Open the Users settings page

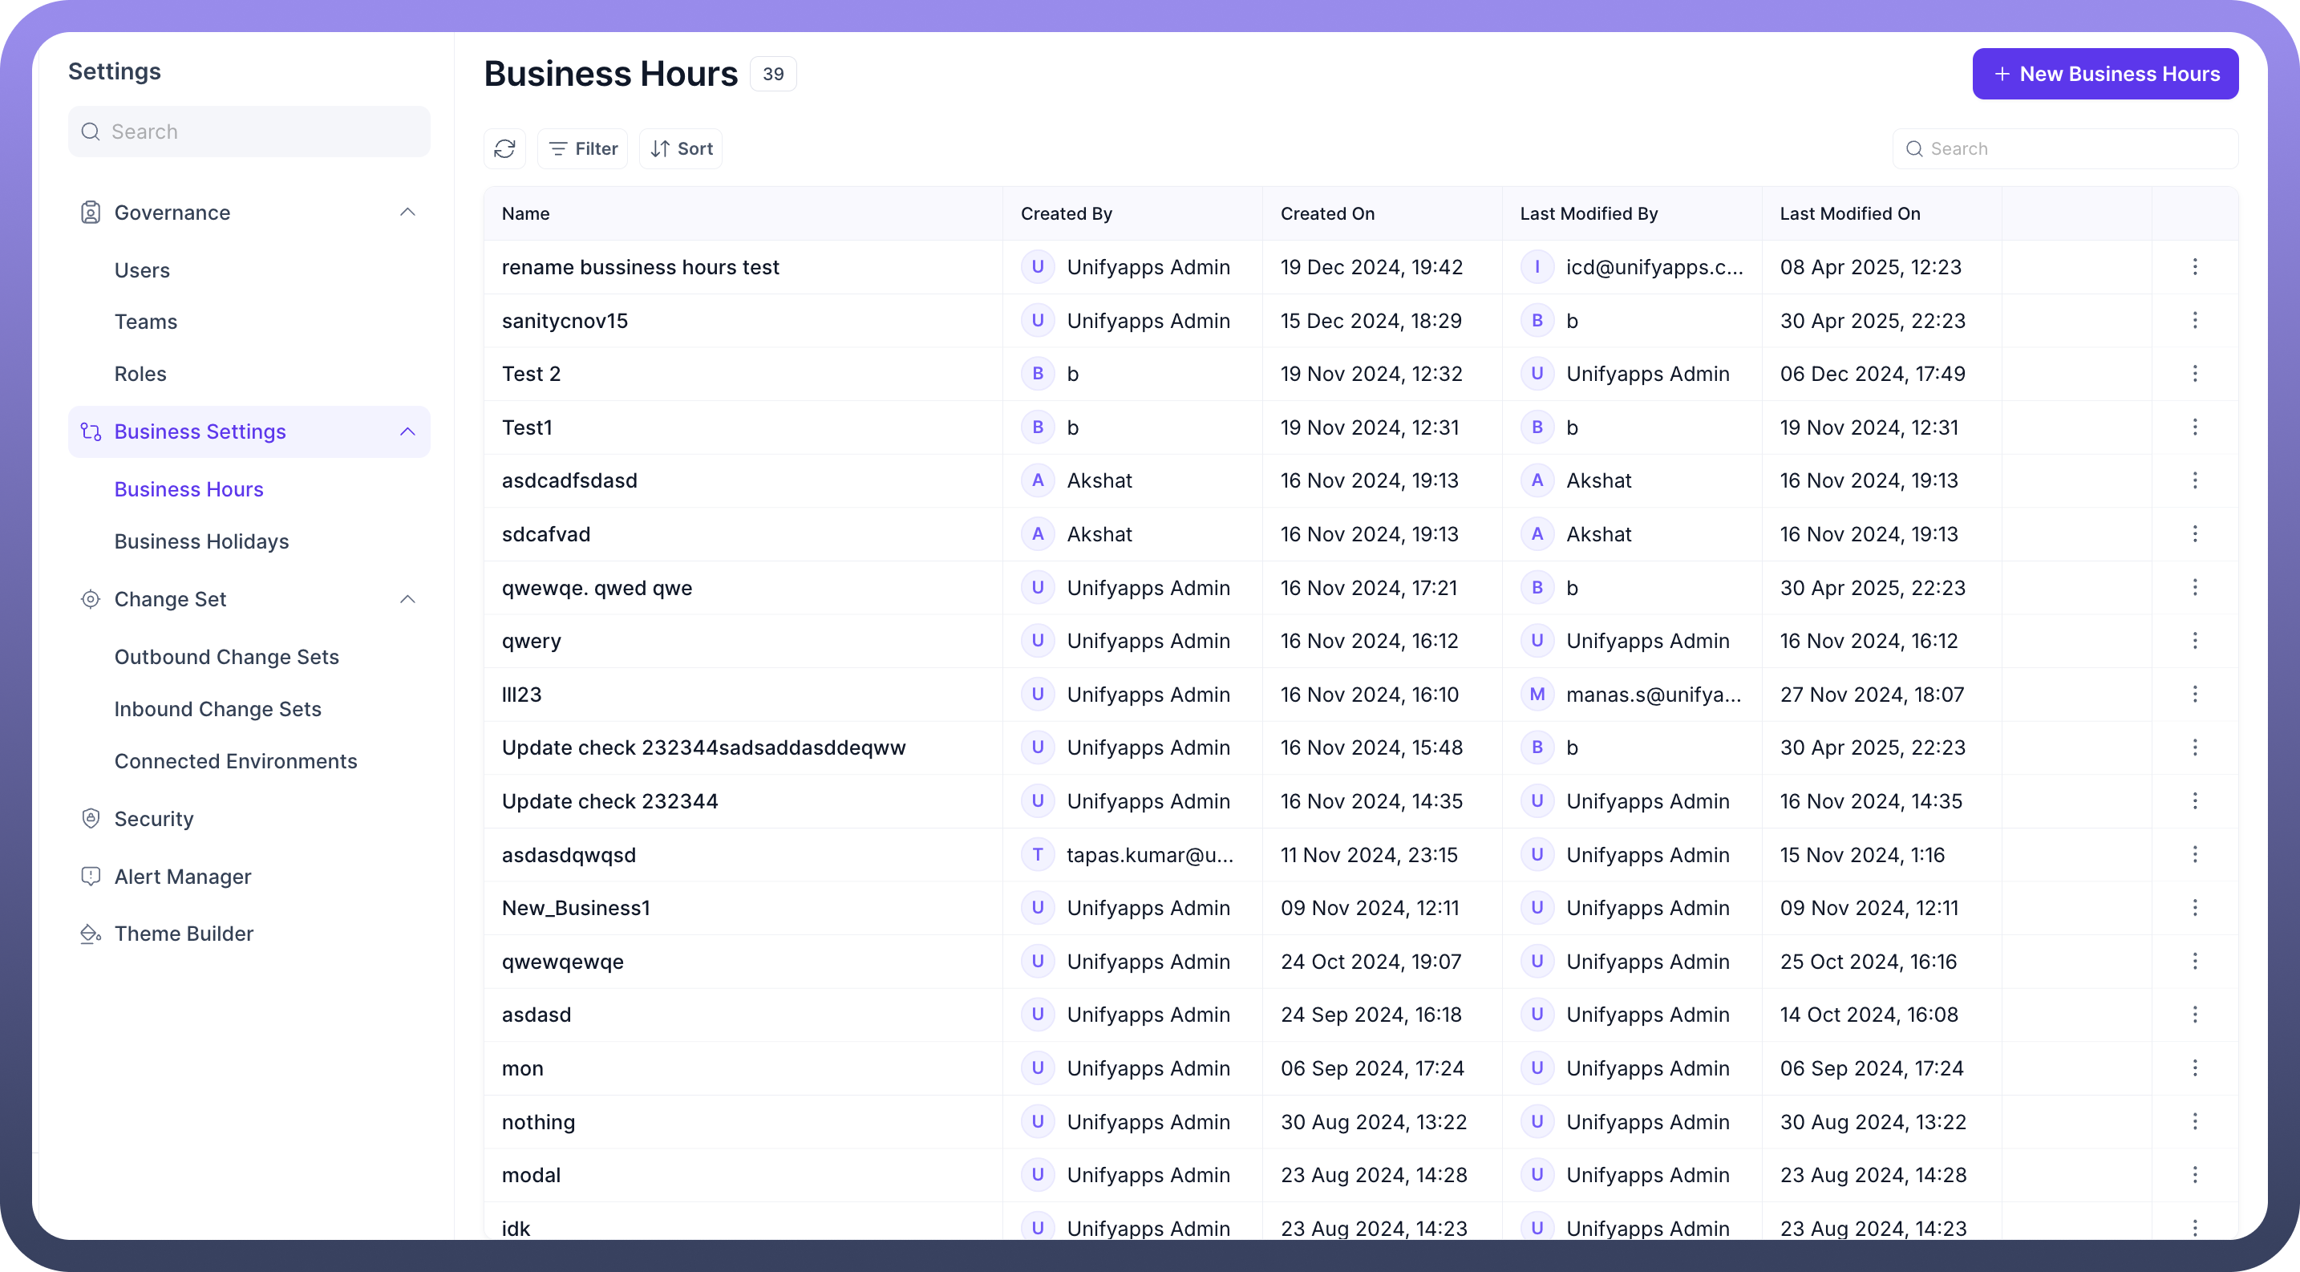[142, 270]
